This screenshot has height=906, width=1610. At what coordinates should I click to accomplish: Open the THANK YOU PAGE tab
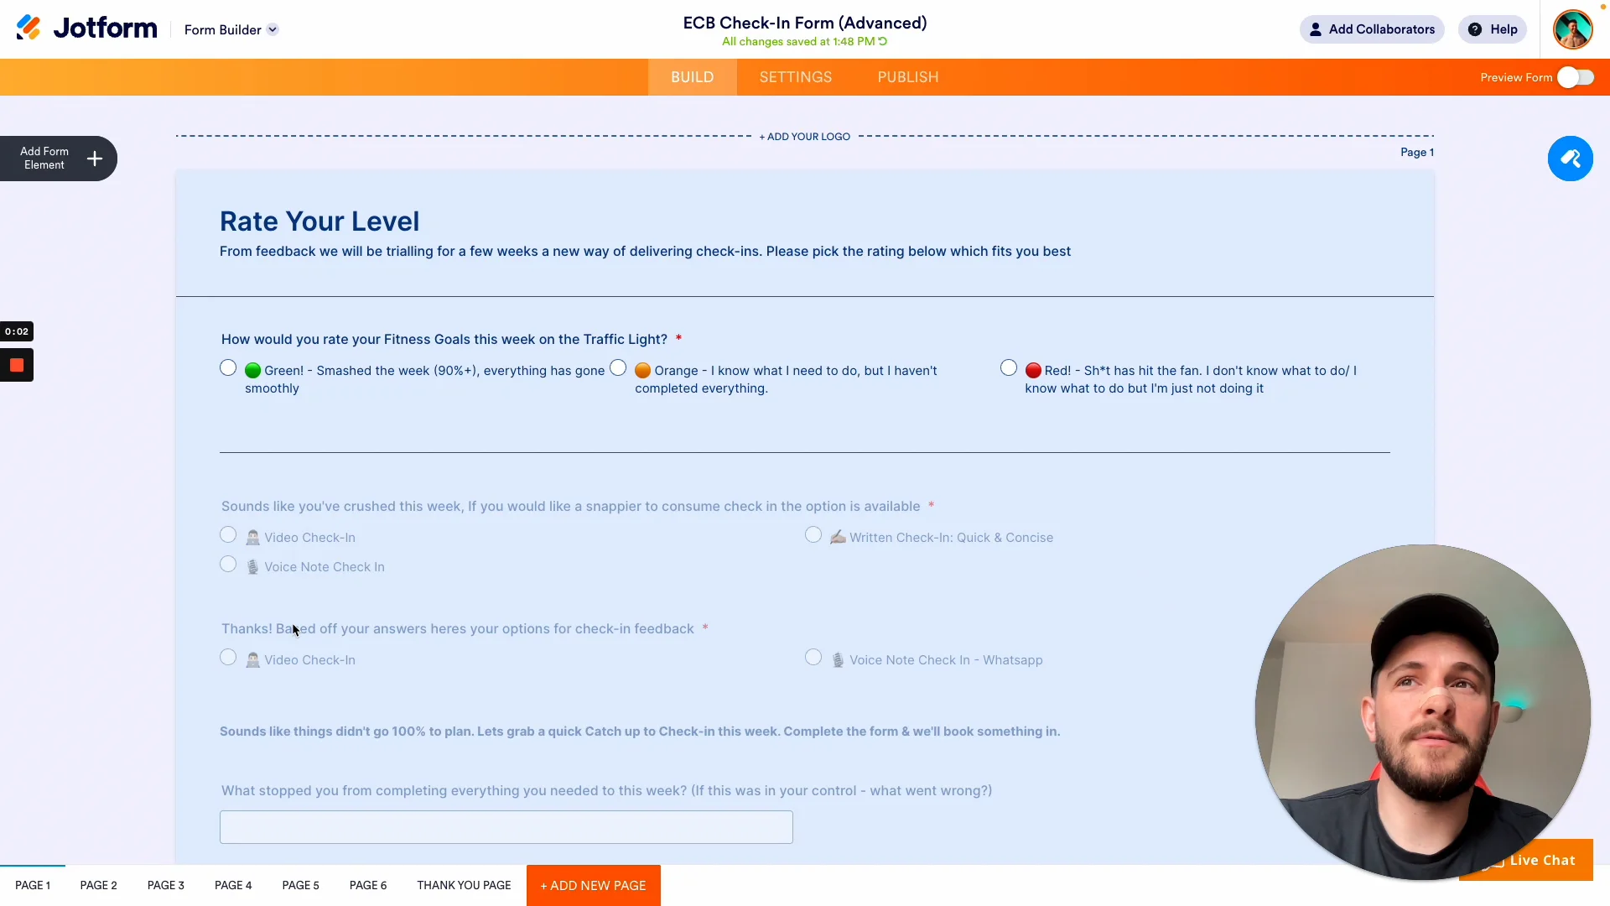[464, 885]
